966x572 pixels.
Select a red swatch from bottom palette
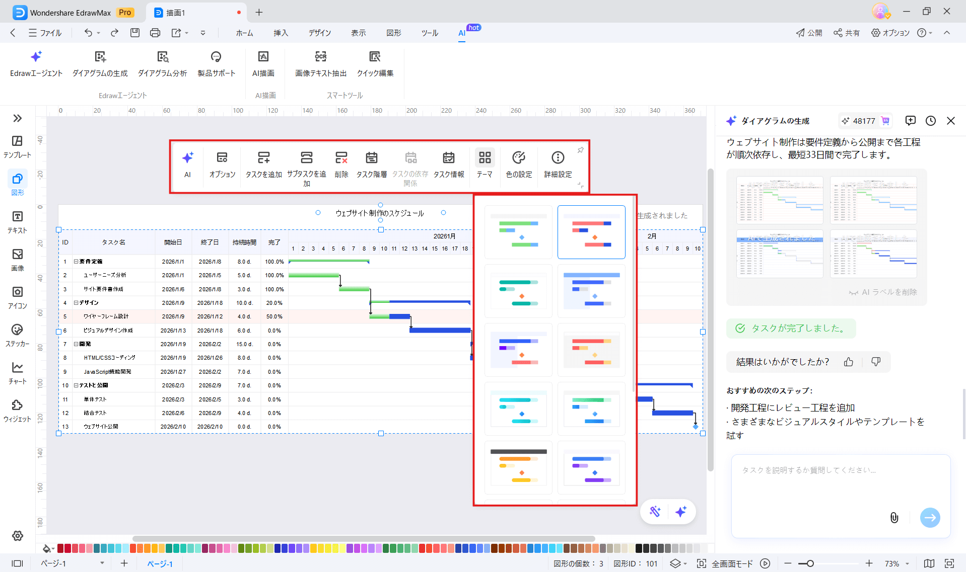coord(60,548)
